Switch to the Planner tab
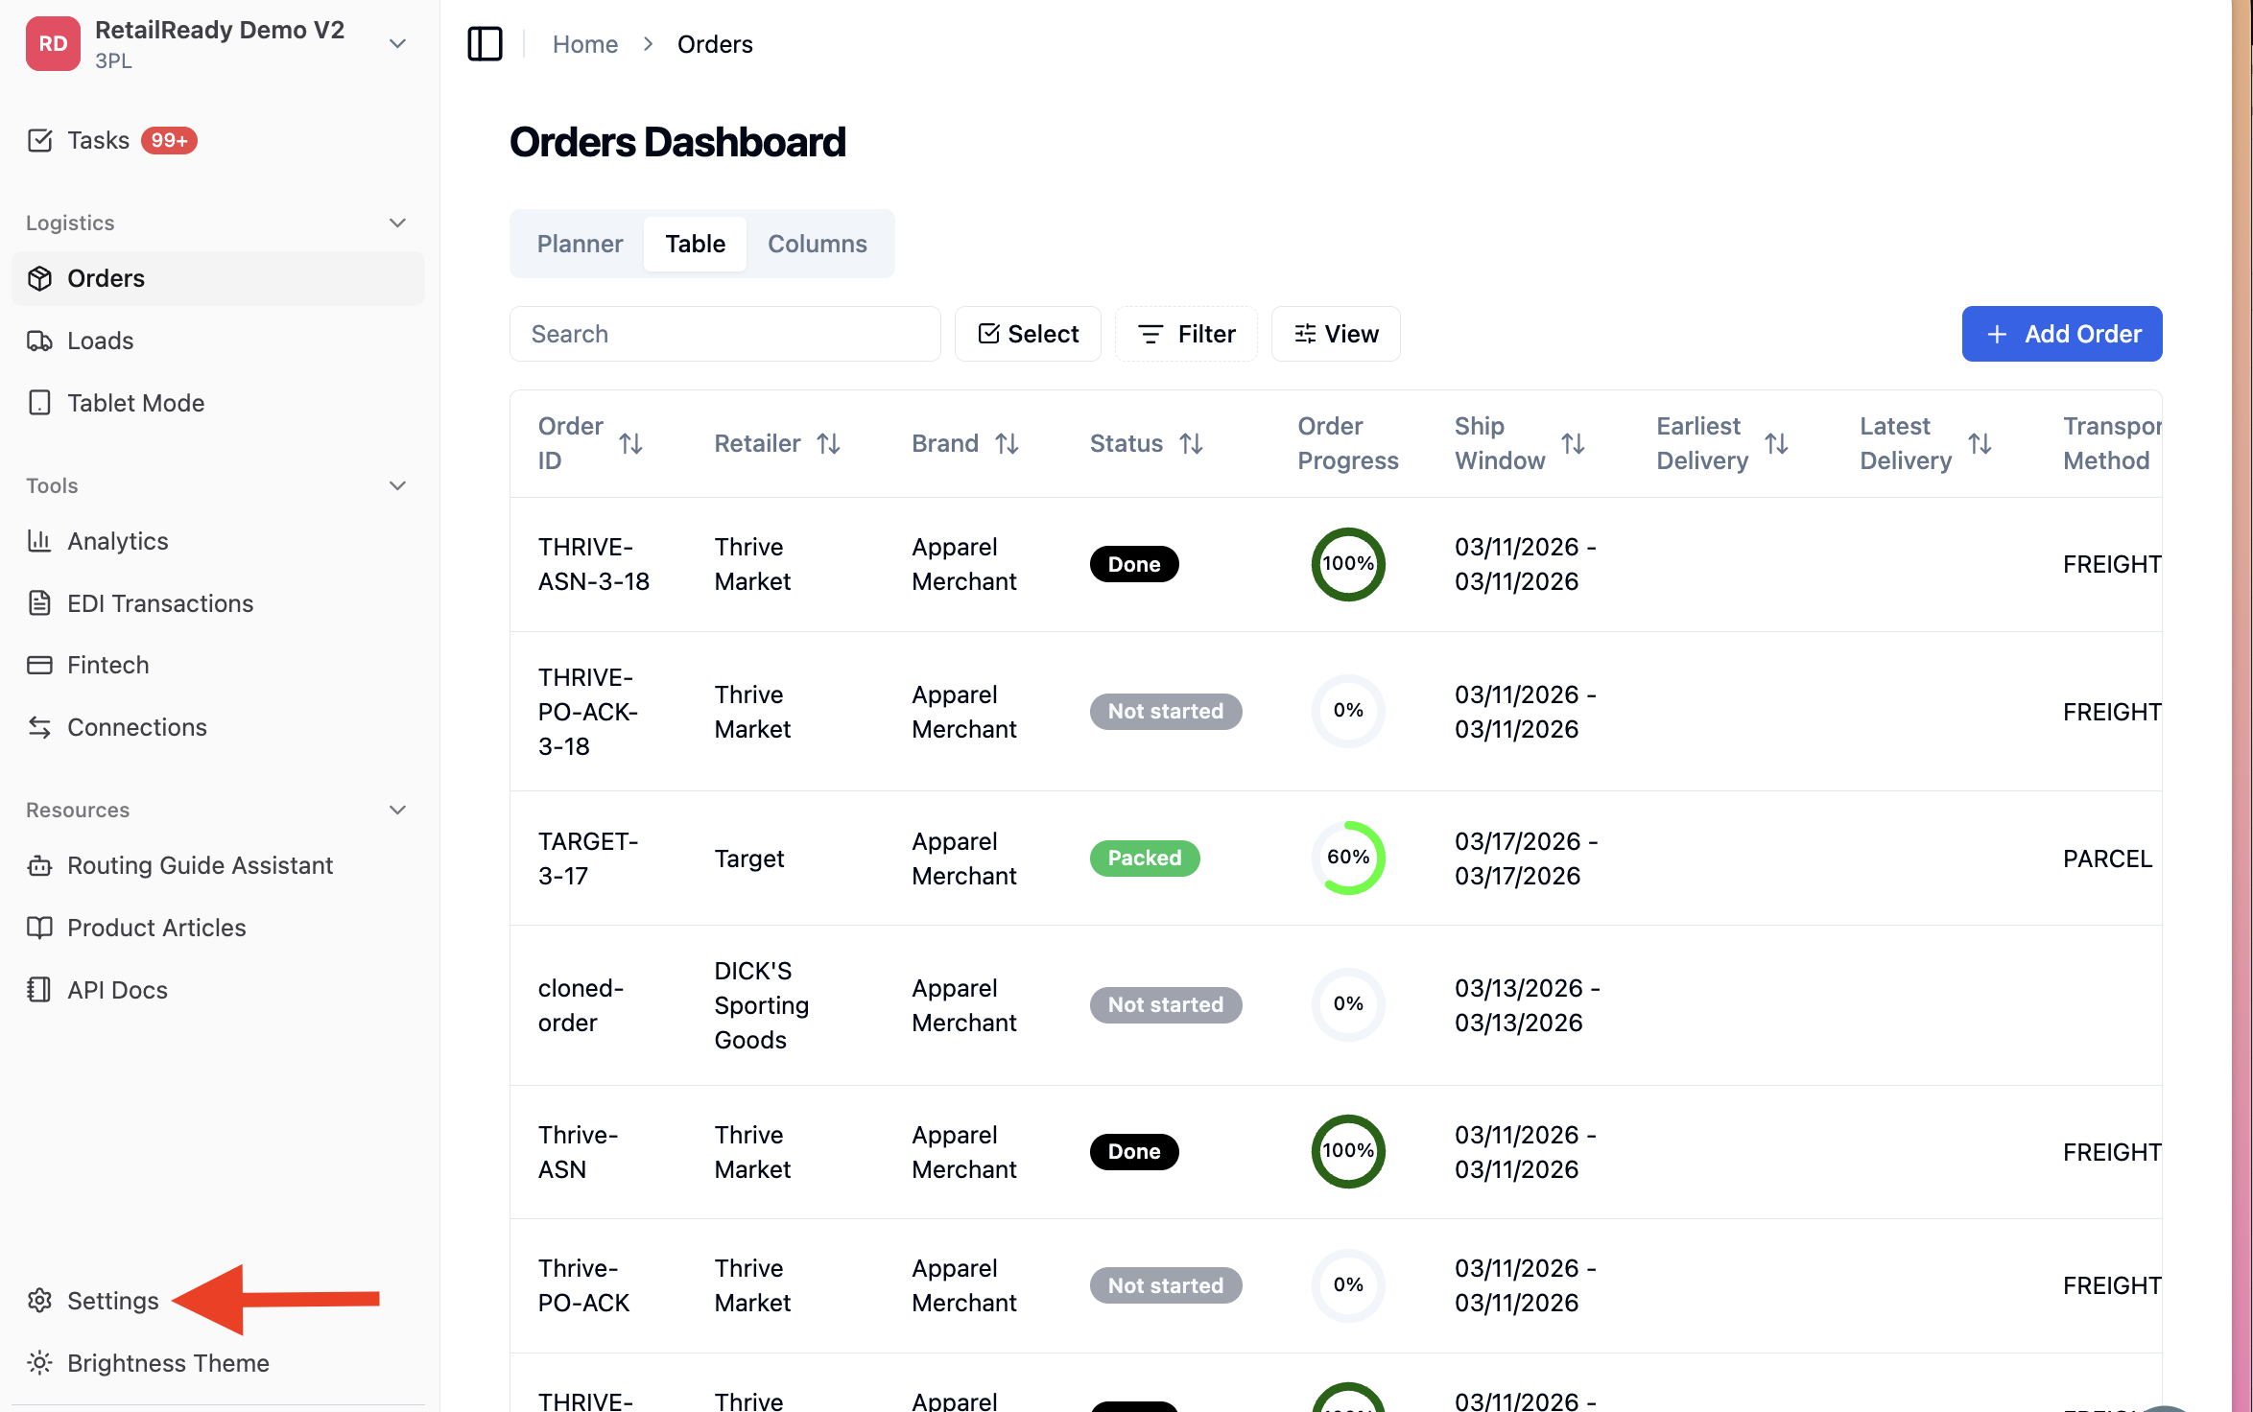 pos(580,244)
